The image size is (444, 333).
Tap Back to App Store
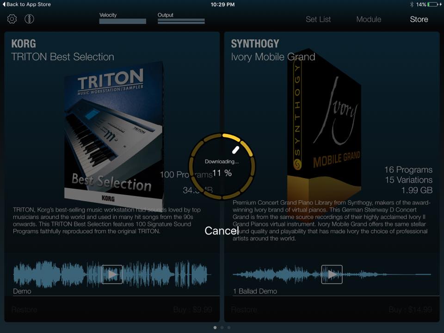click(26, 4)
